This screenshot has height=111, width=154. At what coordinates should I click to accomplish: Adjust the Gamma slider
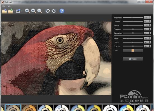(133, 25)
